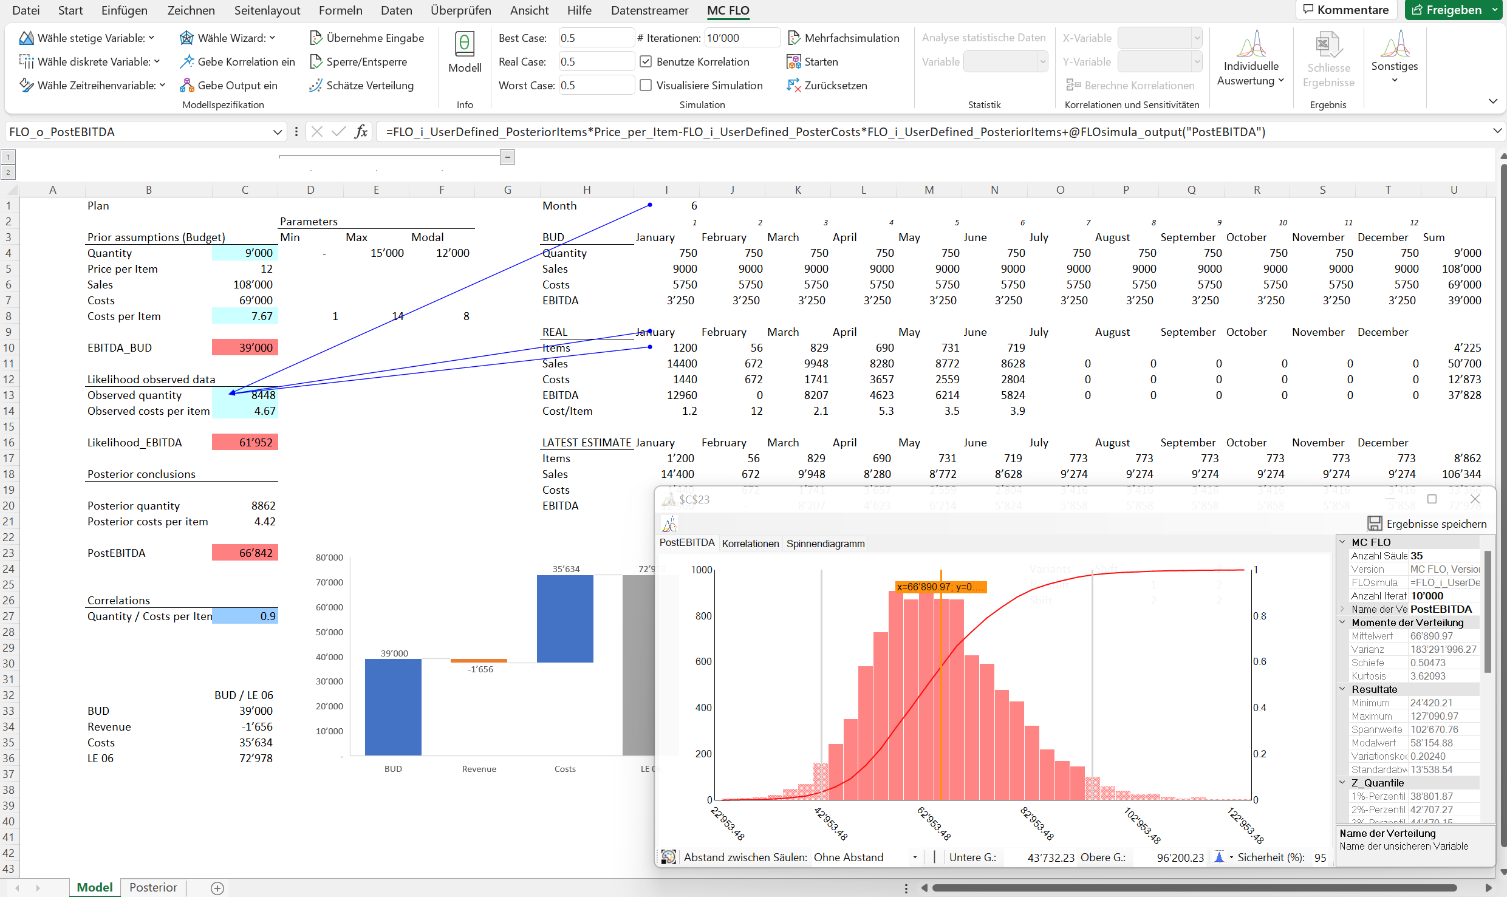Click the Iterationen input field
Image resolution: width=1507 pixels, height=897 pixels.
click(x=742, y=37)
